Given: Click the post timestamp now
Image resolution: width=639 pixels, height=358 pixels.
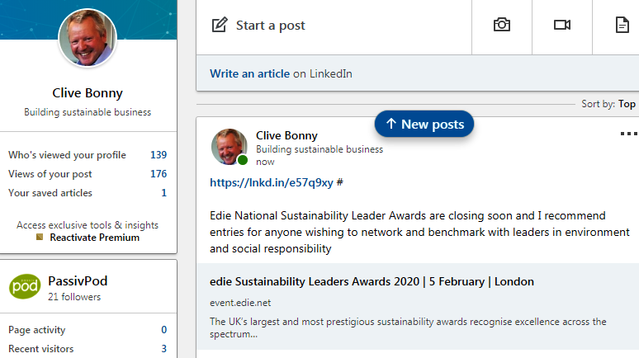Looking at the screenshot, I should (x=265, y=162).
